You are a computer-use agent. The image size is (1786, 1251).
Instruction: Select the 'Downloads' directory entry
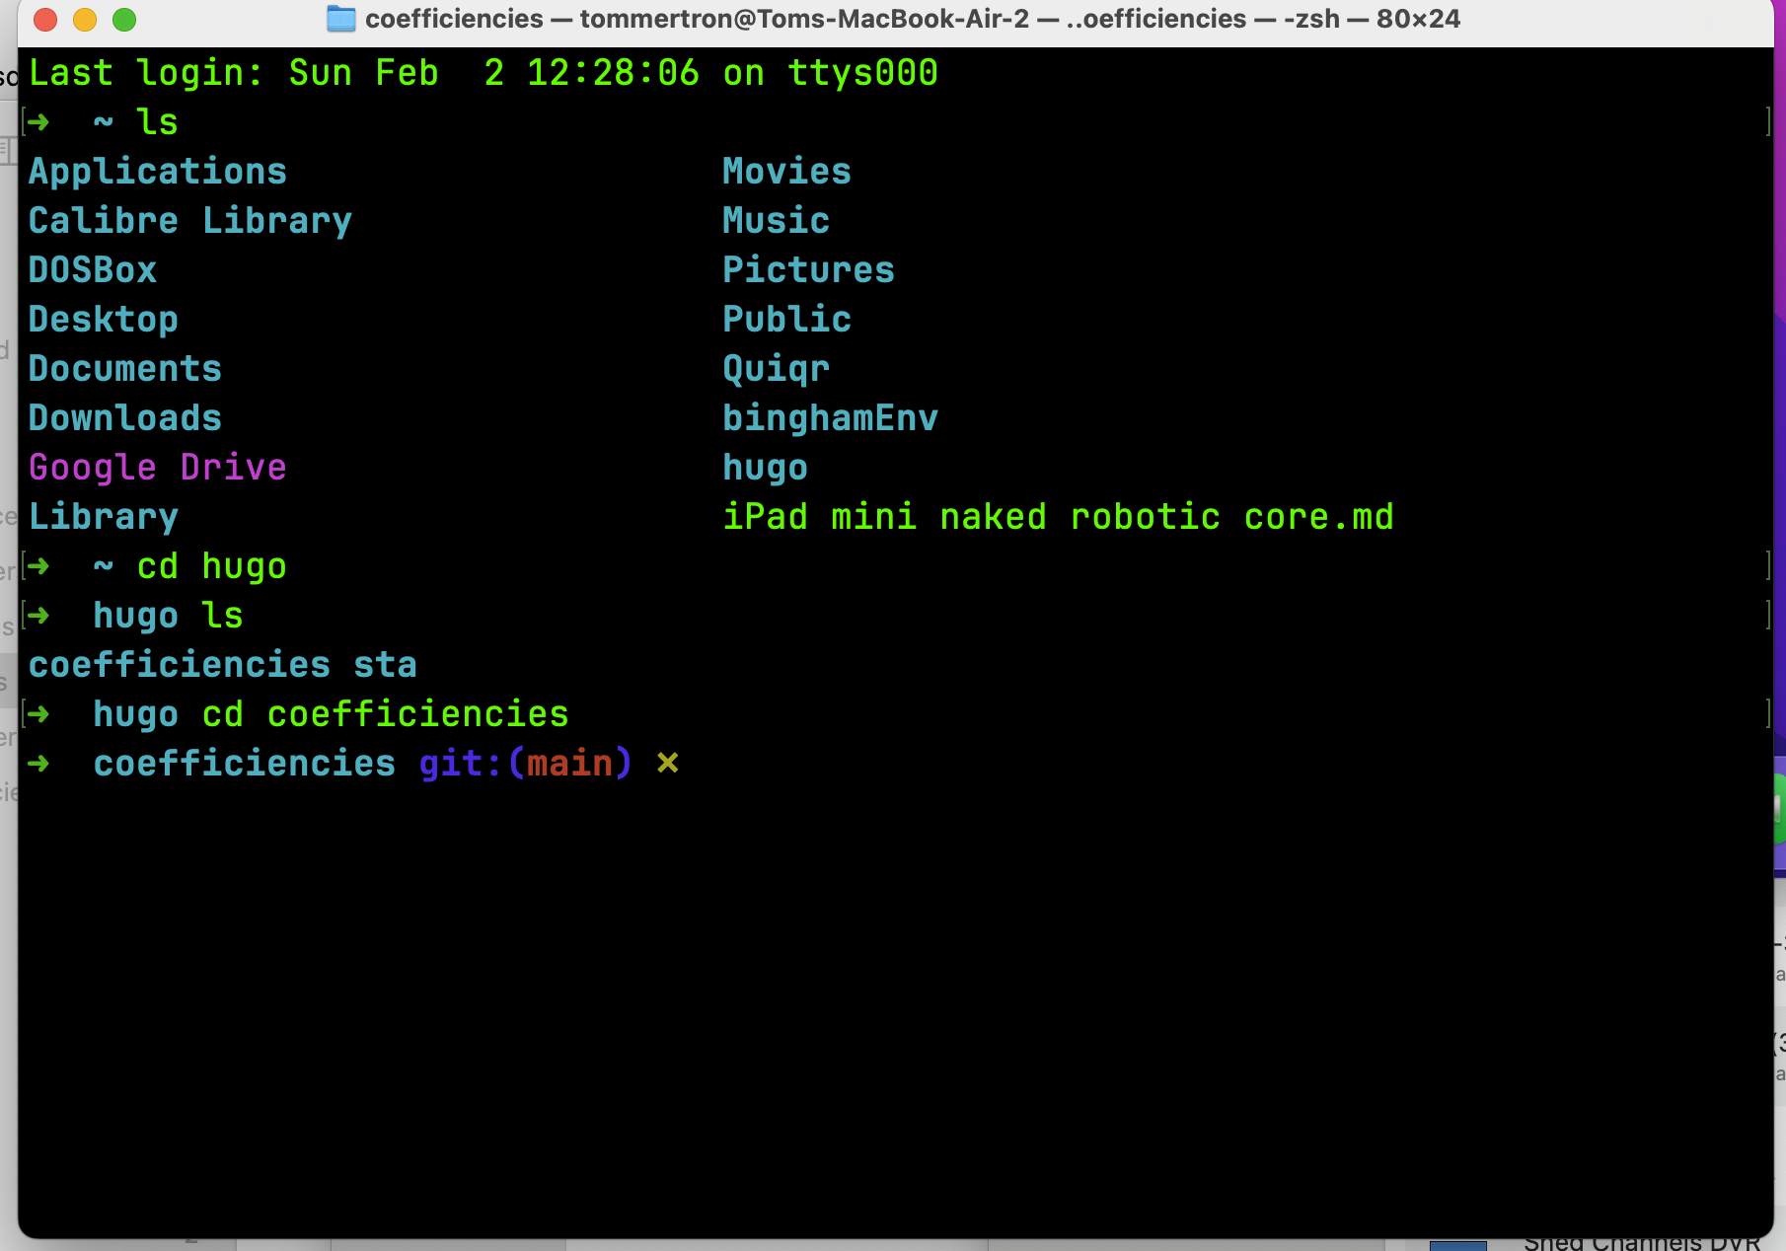coord(124,417)
